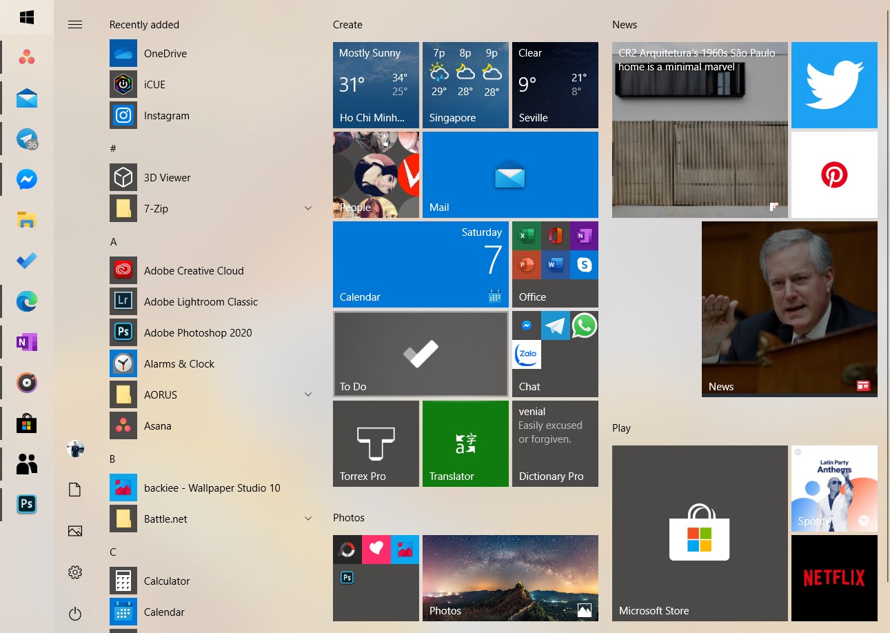Open Instagram under Recently added

165,115
